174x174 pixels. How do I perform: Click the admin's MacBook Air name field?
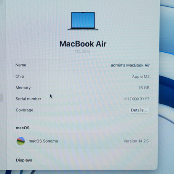(130, 65)
